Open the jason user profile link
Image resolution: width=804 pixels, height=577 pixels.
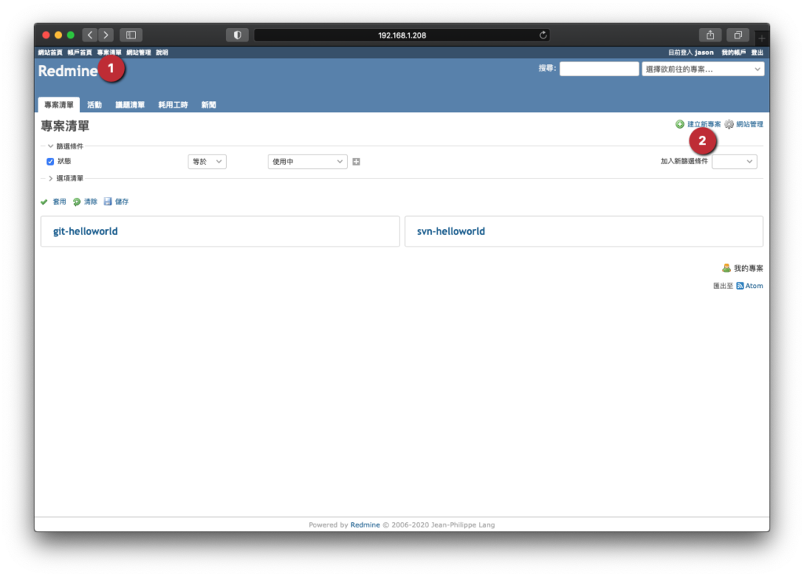click(704, 53)
